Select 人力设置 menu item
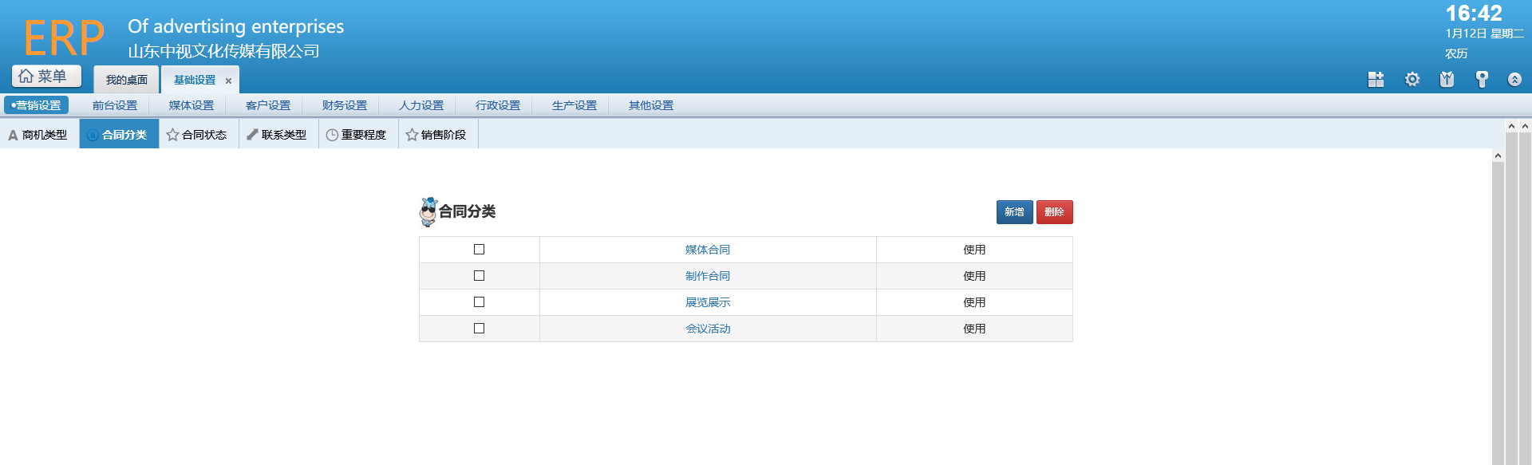This screenshot has width=1532, height=465. (x=421, y=105)
